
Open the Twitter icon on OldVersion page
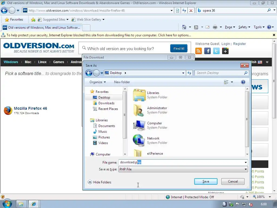click(x=216, y=51)
